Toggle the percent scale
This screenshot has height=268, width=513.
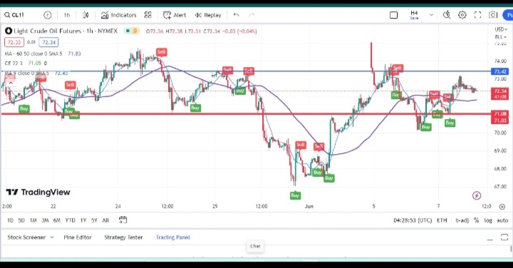coord(477,220)
